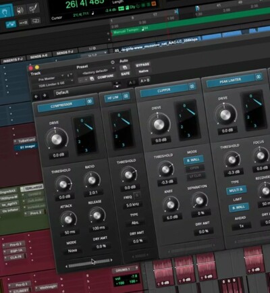Viewport: 270px width, 293px height.
Task: Click the HF Limiter gain reduction meter
Action: (122, 130)
